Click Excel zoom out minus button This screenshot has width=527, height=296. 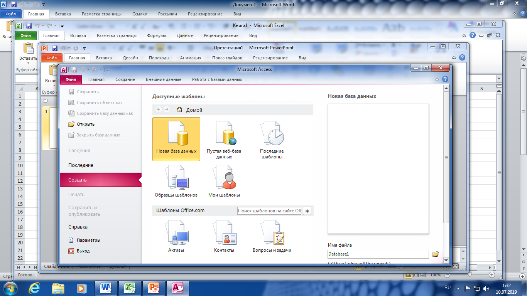[447, 275]
